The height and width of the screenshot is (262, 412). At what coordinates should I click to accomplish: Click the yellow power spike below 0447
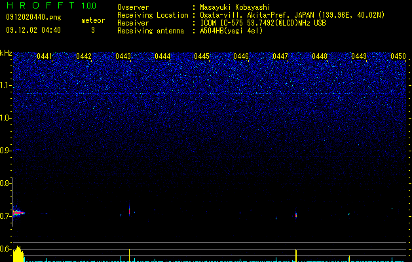point(296,255)
